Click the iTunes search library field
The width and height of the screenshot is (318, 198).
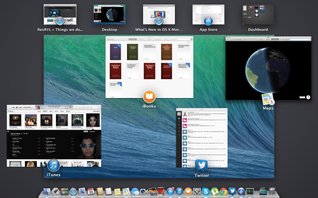[x=91, y=107]
